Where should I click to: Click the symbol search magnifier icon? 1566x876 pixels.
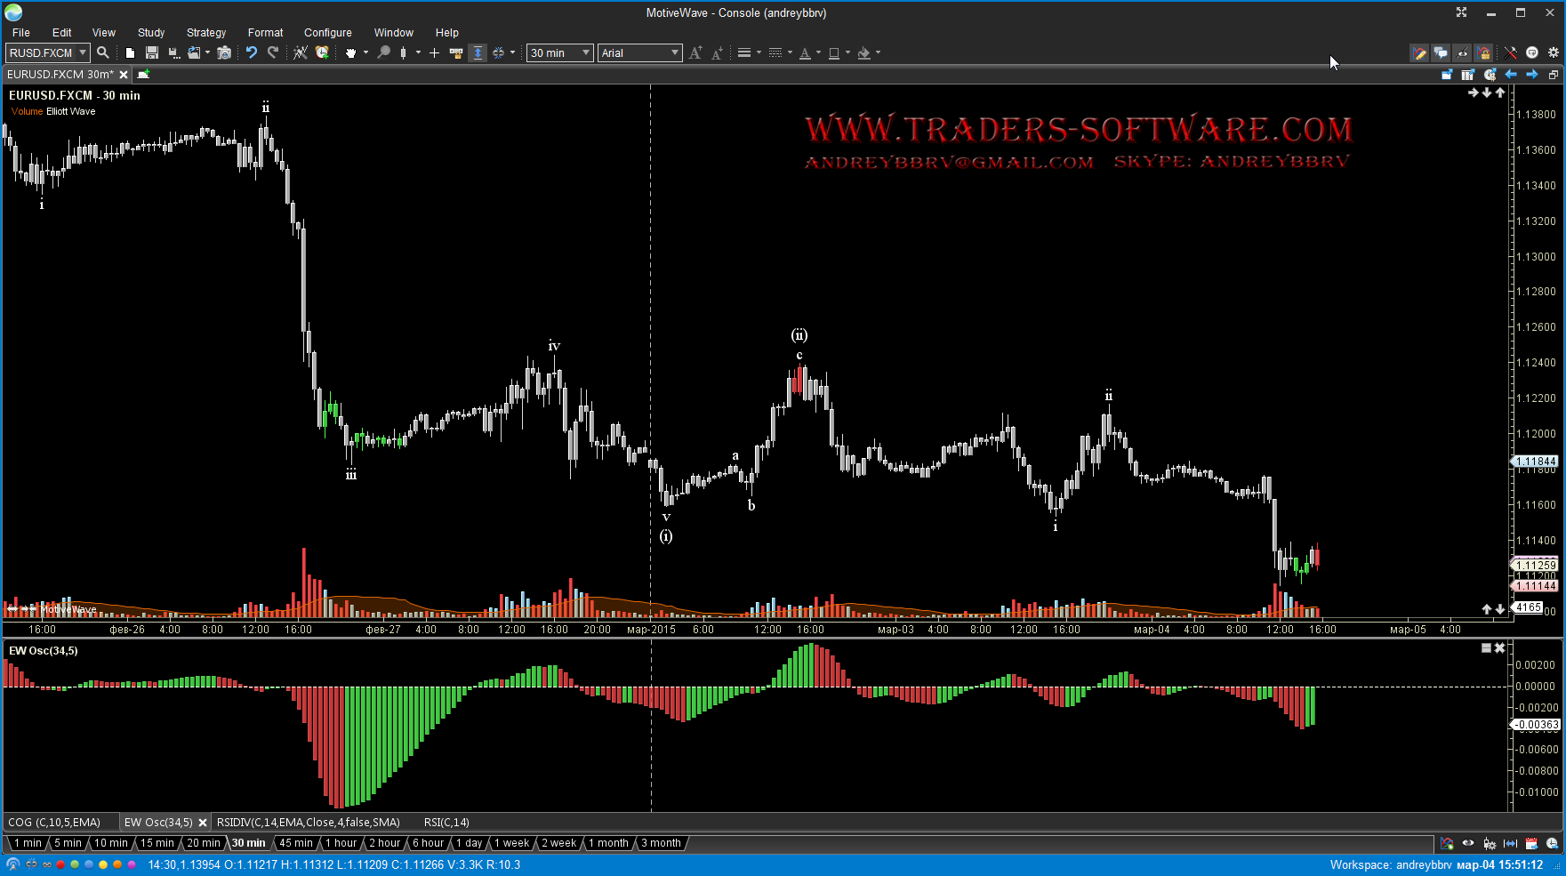(x=103, y=53)
